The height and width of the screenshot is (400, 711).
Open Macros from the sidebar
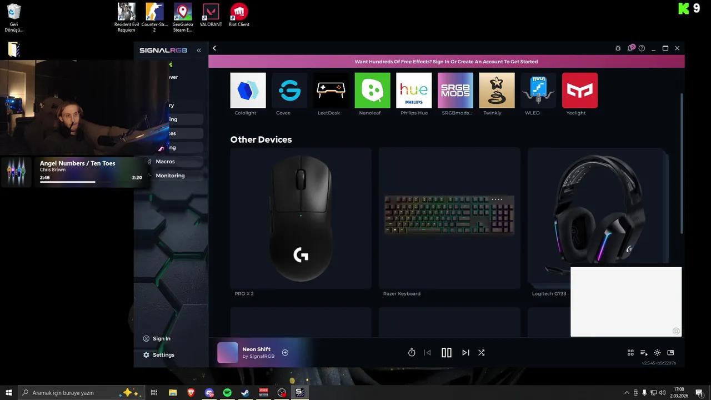point(165,161)
